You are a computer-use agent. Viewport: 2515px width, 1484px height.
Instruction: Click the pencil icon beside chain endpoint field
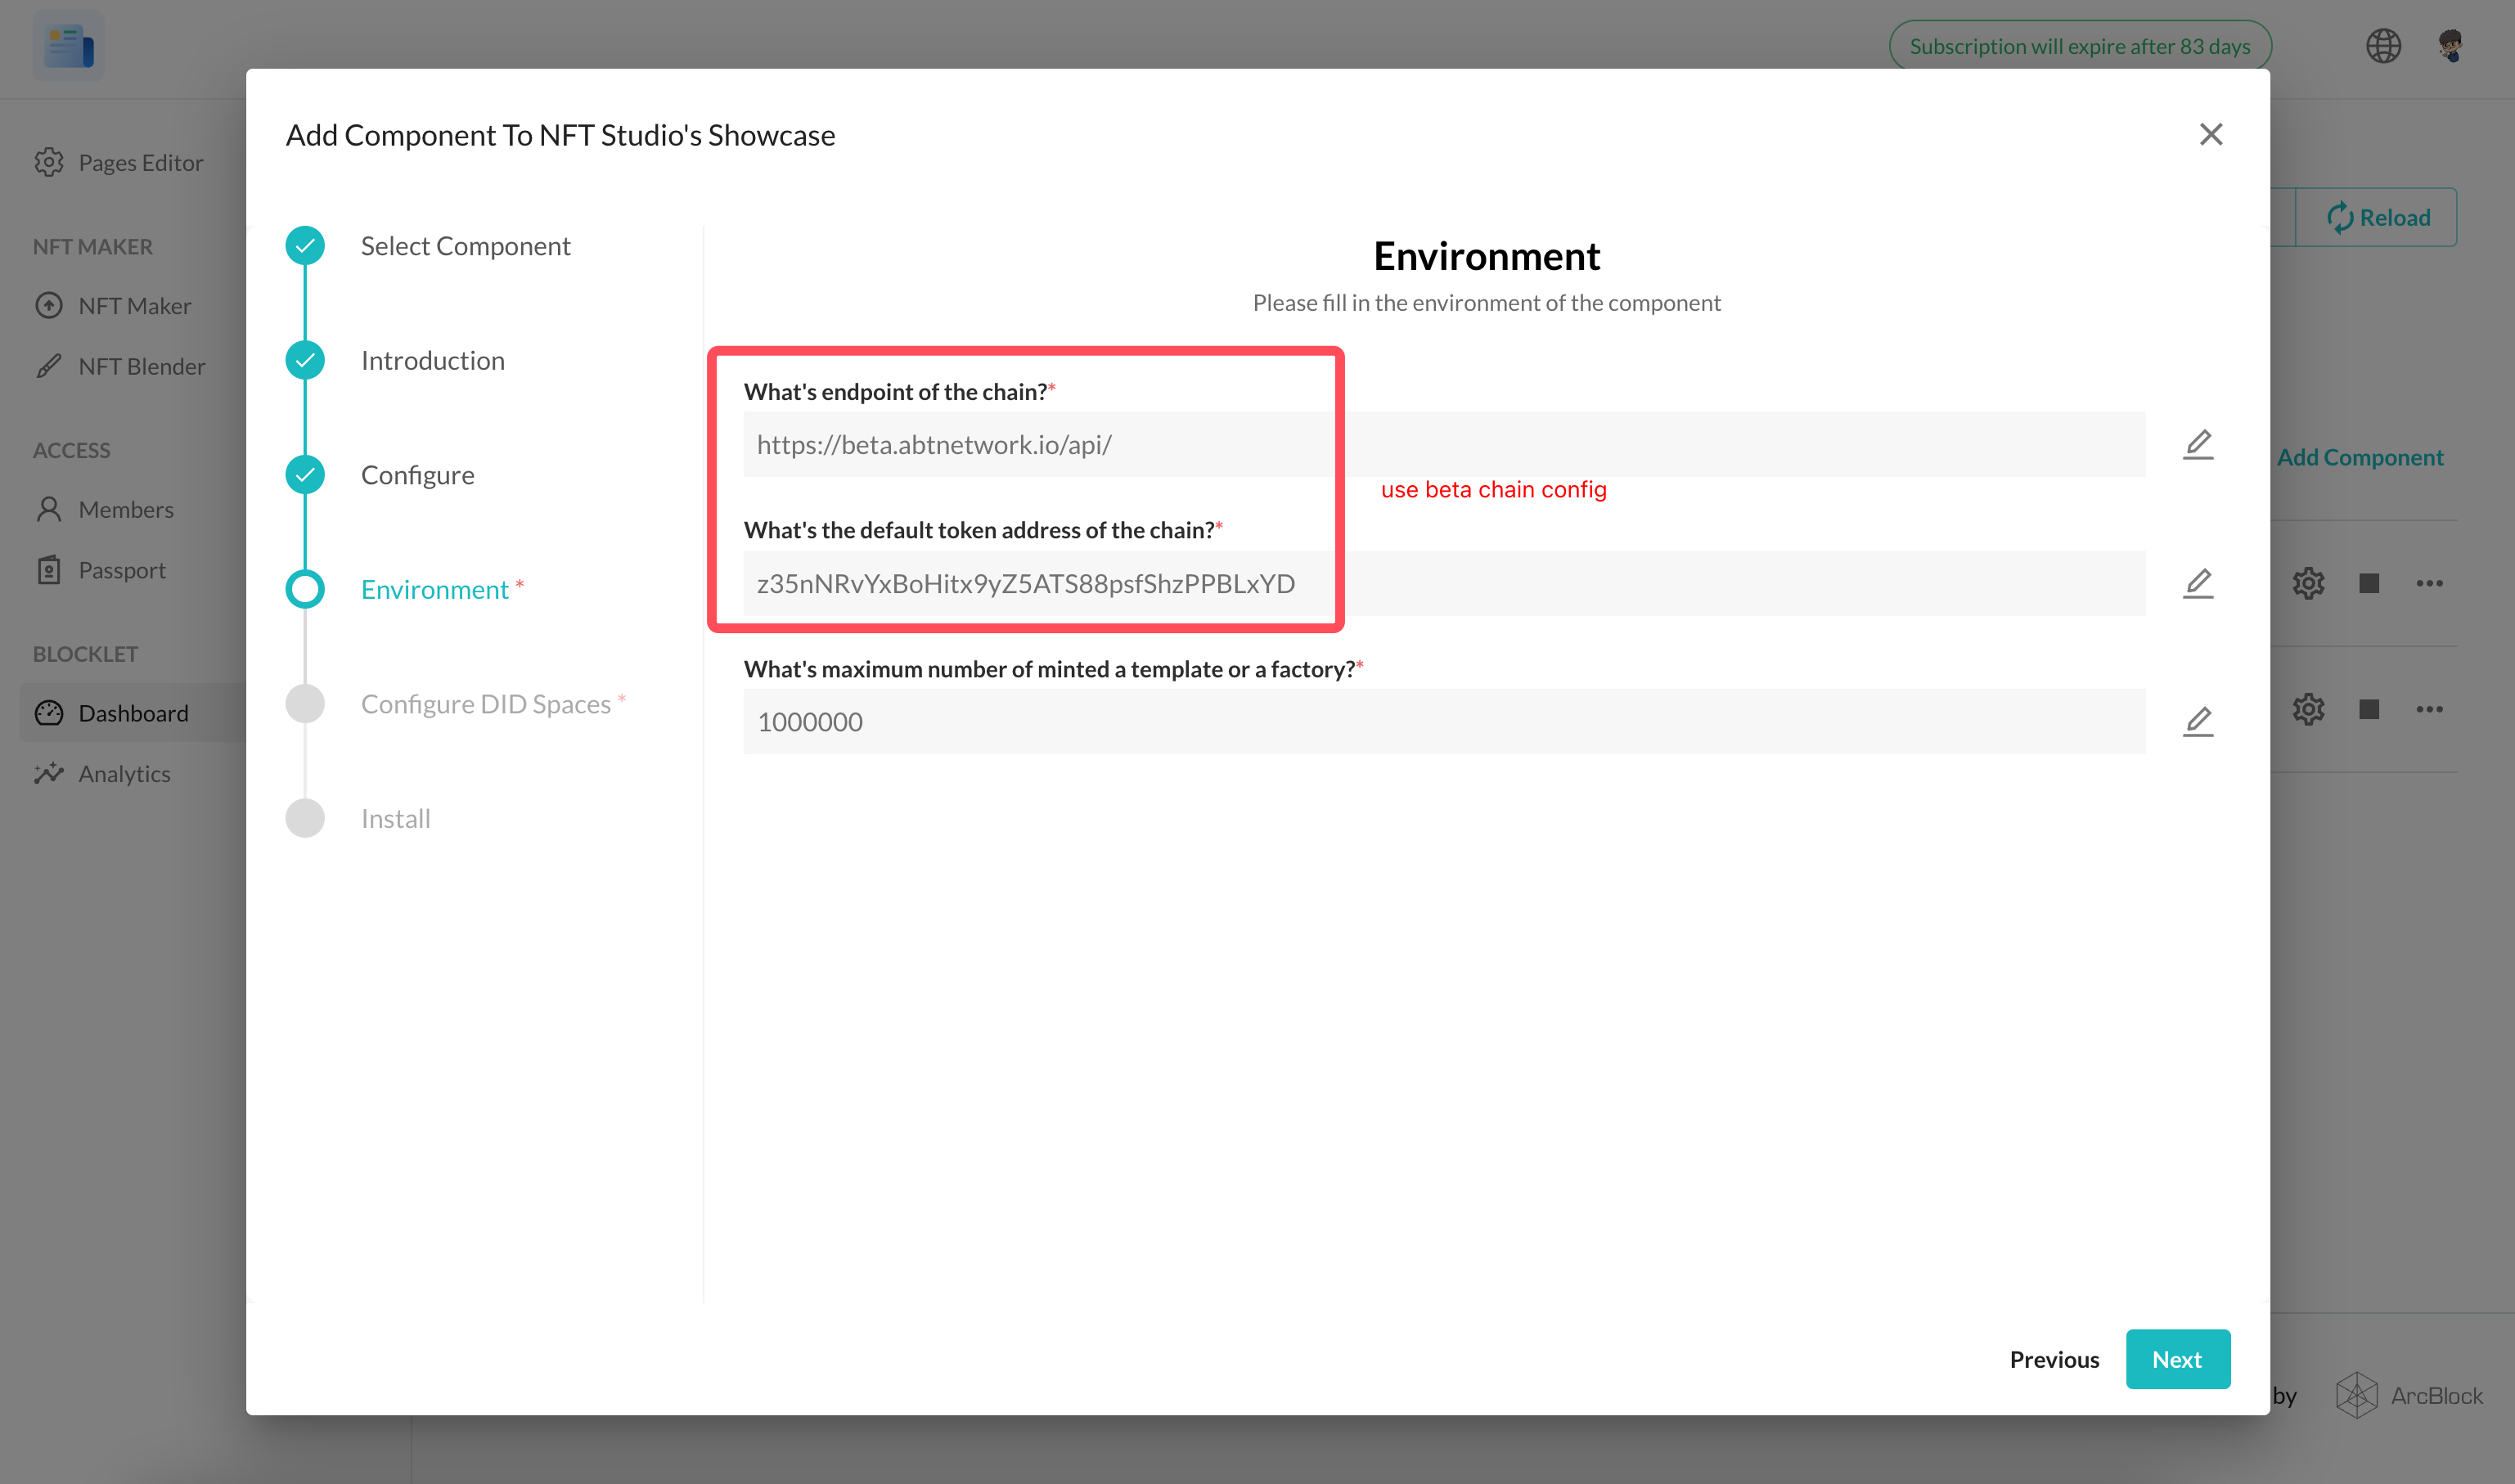click(x=2197, y=444)
